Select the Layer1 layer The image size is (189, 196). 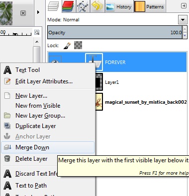coord(112,82)
